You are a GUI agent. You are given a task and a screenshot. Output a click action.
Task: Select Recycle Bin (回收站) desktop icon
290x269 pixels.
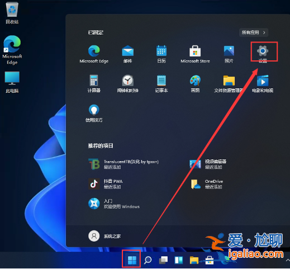click(x=12, y=13)
